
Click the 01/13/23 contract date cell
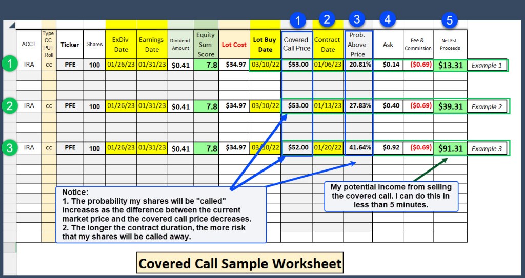coord(328,106)
